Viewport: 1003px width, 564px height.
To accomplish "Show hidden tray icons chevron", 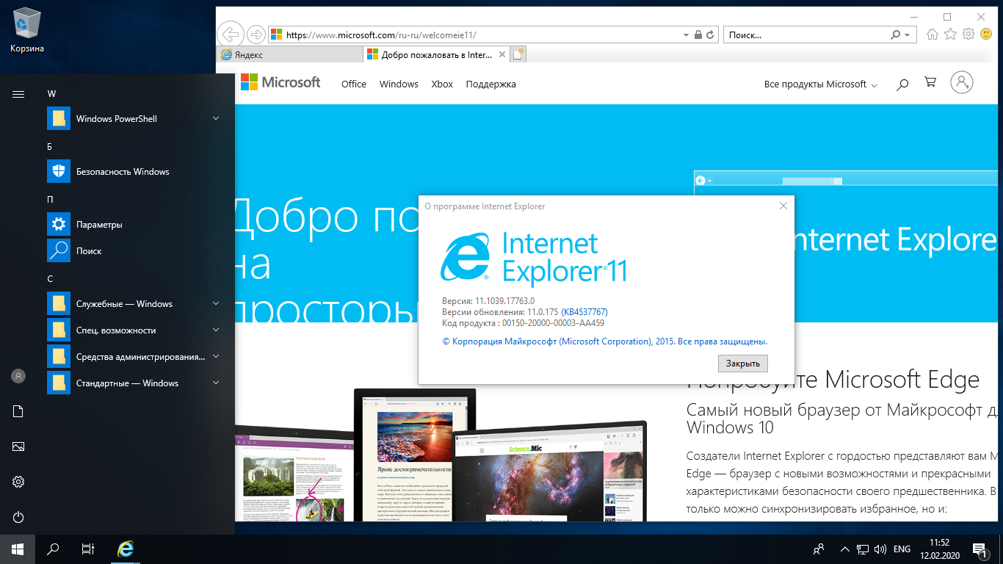I will pyautogui.click(x=844, y=549).
